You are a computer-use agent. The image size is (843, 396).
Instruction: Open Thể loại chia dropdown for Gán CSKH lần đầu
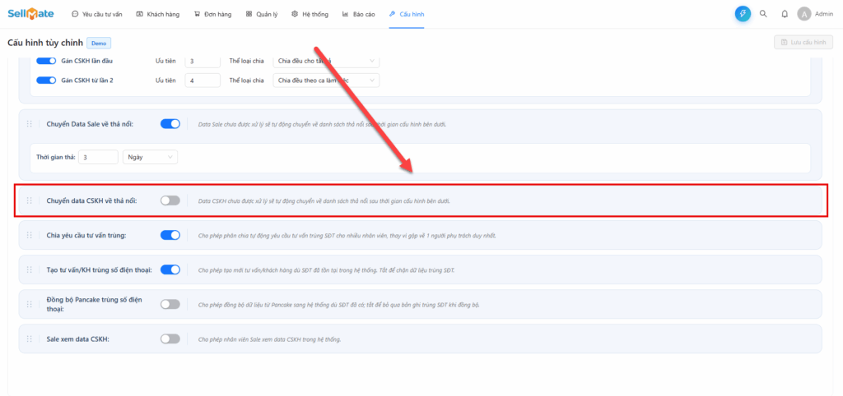(326, 61)
